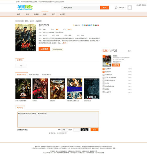The height and width of the screenshot is (155, 147).
Task: Click the orange search button
Action: pyautogui.click(x=104, y=8)
